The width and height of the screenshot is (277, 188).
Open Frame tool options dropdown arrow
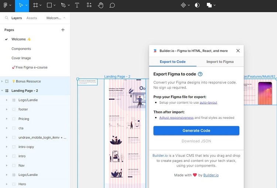click(41, 5)
